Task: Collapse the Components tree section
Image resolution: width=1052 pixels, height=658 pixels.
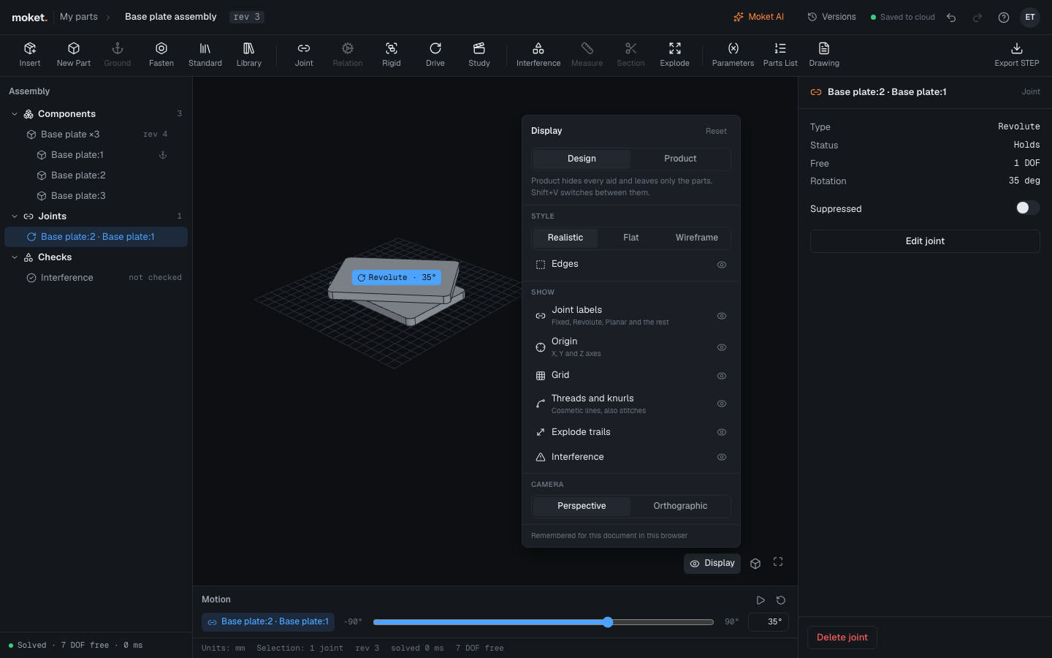Action: tap(15, 114)
